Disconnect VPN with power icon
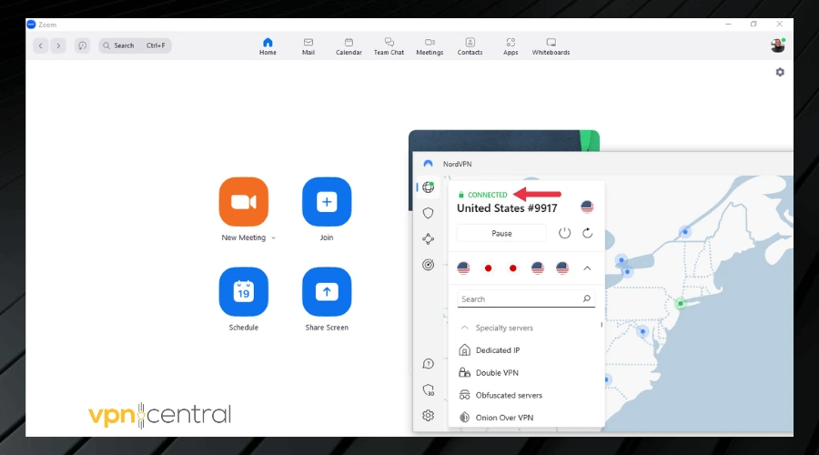 pos(564,233)
